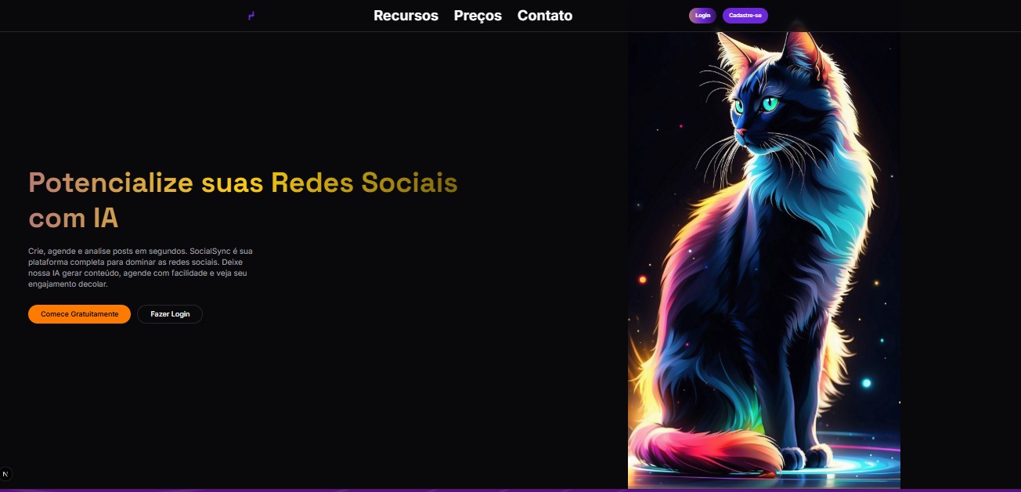This screenshot has height=492, width=1021.
Task: Click the cat's glowing green eye
Action: 770,103
